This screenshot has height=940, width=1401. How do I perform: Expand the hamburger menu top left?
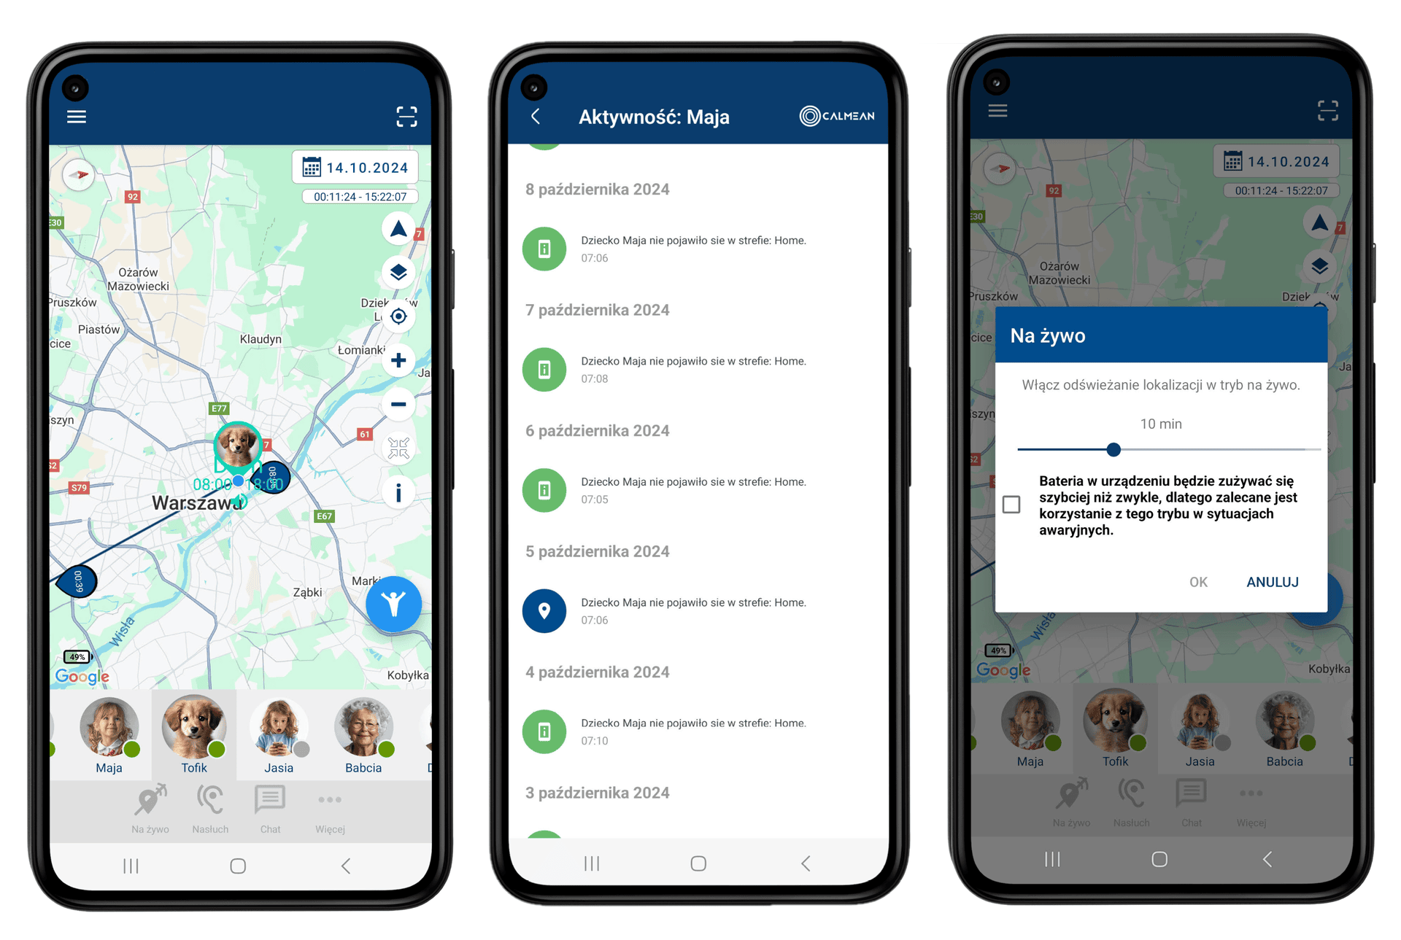77,117
